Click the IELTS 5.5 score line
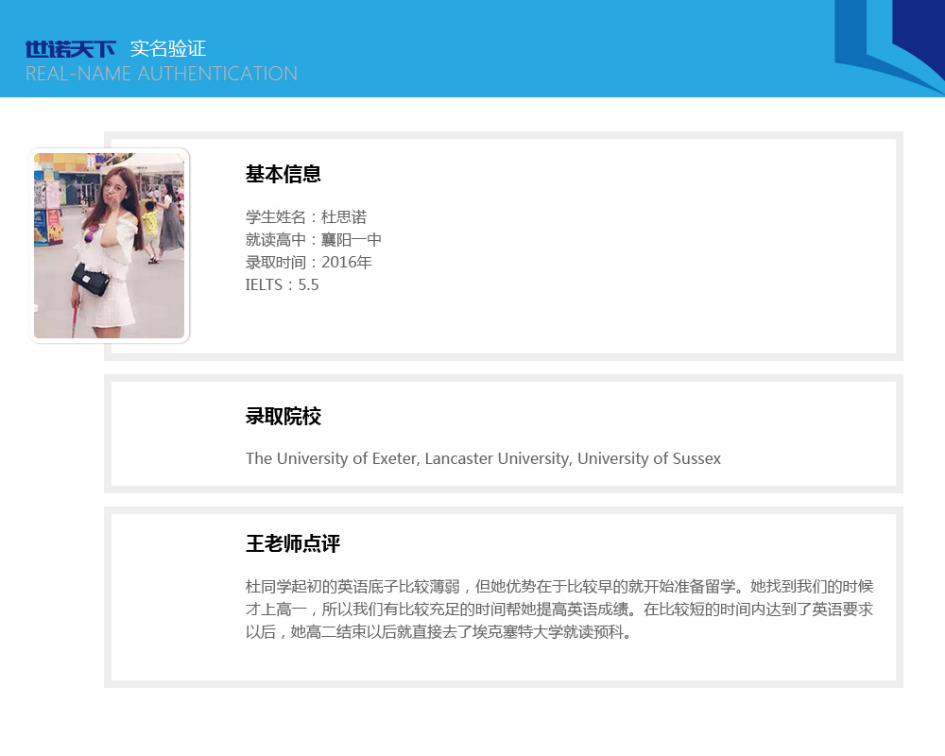945x756 pixels. [283, 285]
